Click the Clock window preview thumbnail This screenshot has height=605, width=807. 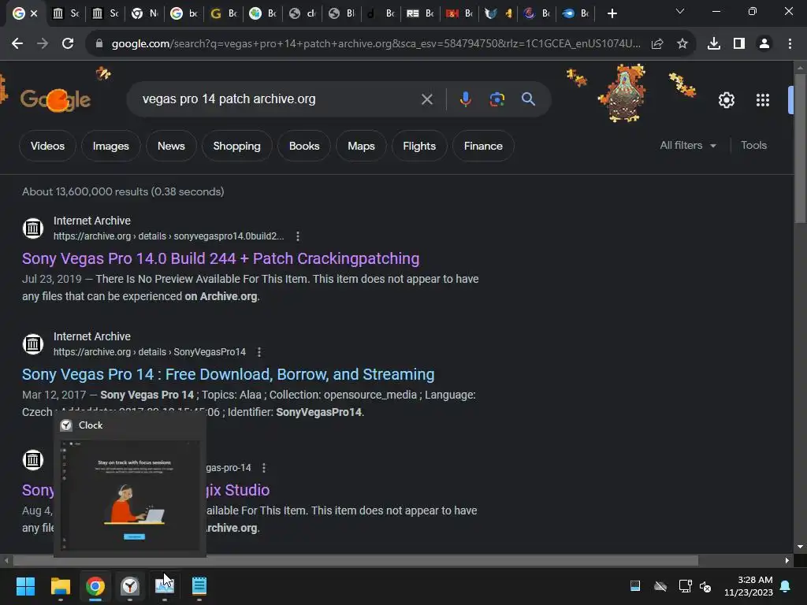pos(130,496)
